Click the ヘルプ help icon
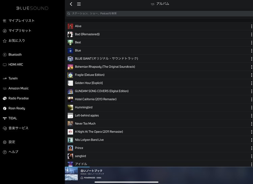 click(5, 152)
